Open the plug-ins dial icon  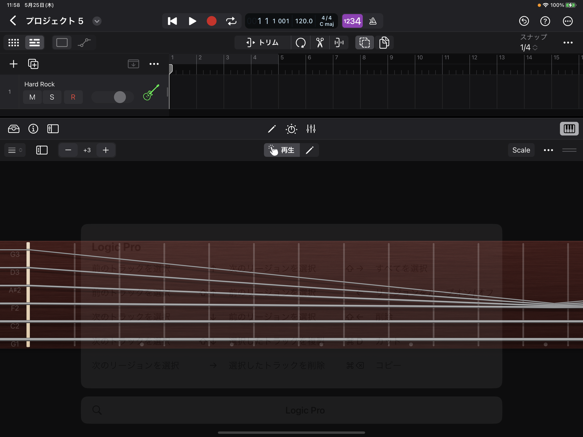pos(291,129)
